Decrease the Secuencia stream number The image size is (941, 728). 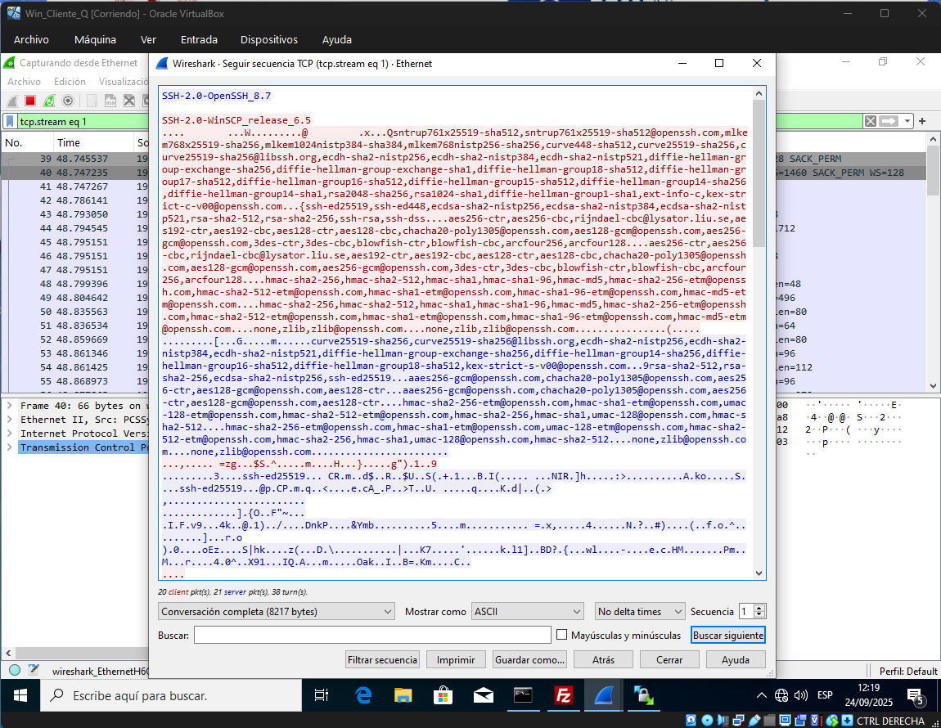[759, 615]
